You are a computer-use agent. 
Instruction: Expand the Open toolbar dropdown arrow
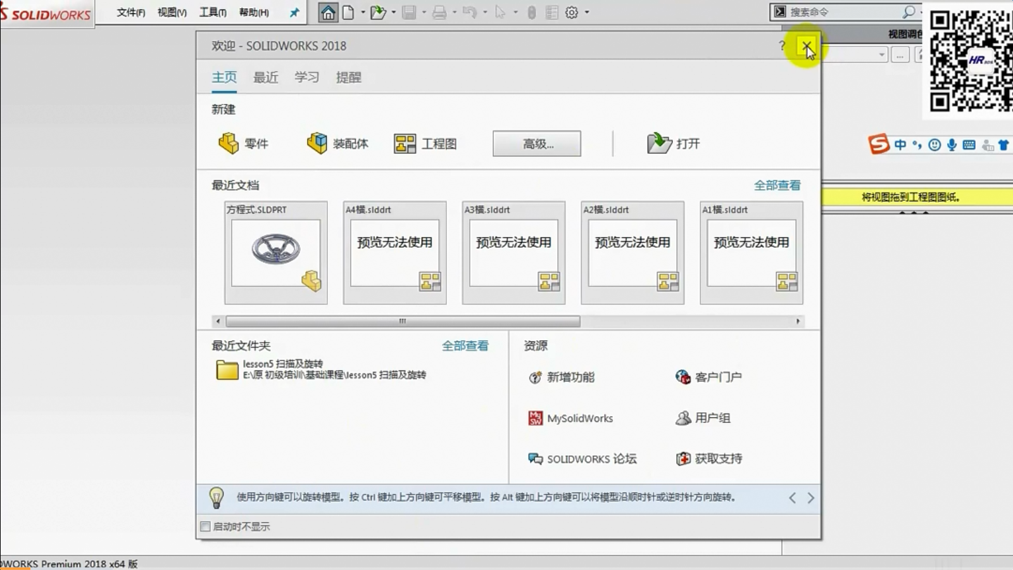(x=394, y=13)
